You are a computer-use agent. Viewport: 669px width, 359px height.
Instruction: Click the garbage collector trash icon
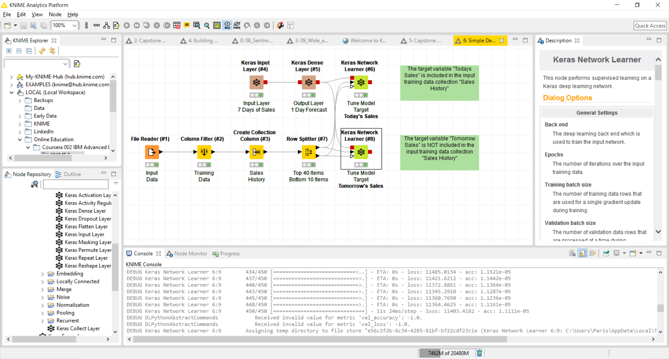coord(479,353)
